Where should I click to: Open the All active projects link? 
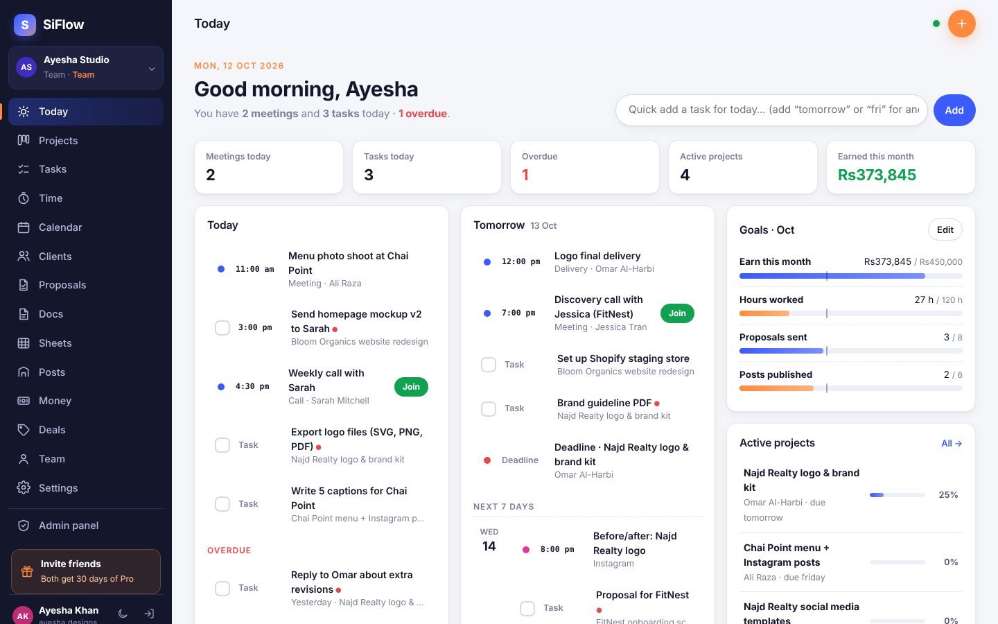coord(952,444)
